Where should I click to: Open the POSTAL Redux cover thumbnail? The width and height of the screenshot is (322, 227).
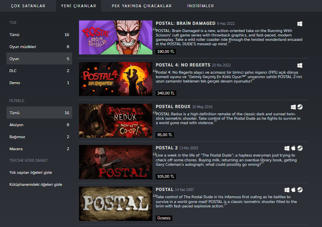pyautogui.click(x=115, y=121)
